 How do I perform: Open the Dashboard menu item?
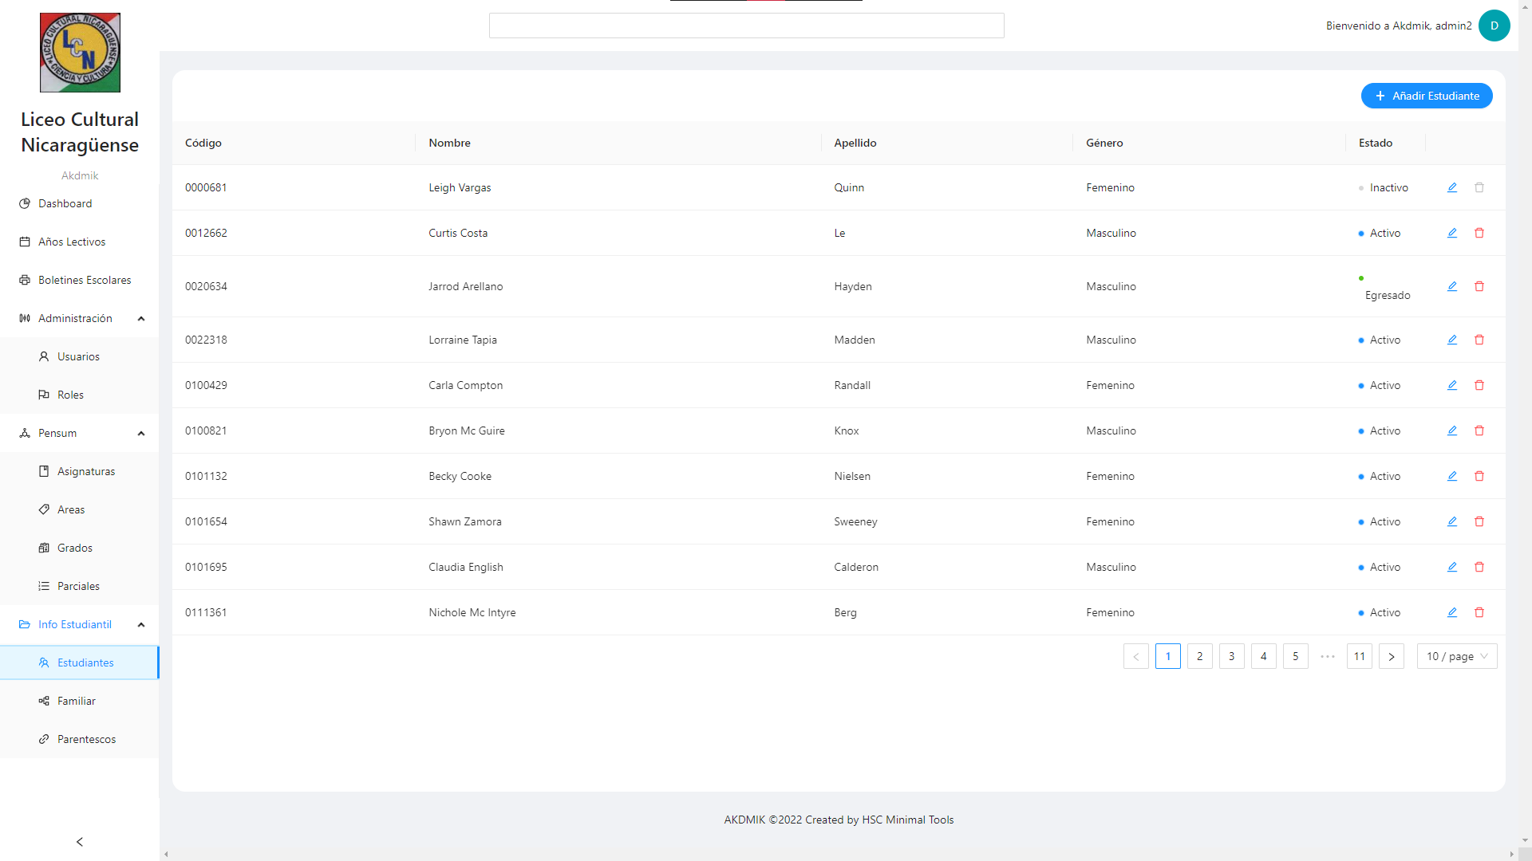point(65,203)
